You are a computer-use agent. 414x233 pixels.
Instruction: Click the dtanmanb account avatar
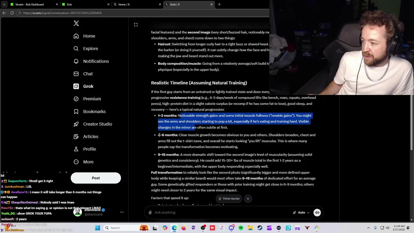pyautogui.click(x=78, y=212)
